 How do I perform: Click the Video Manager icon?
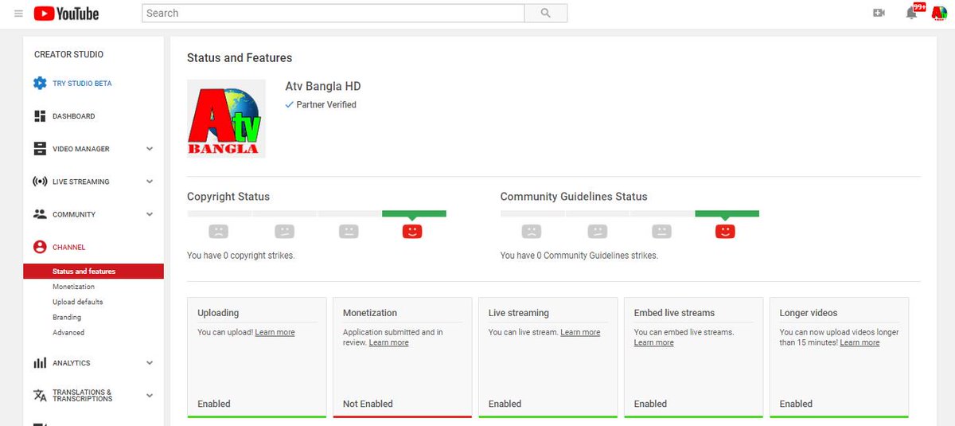tap(40, 149)
